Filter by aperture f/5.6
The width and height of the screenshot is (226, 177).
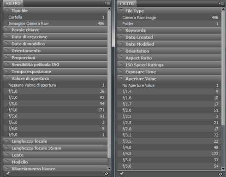click(169, 166)
